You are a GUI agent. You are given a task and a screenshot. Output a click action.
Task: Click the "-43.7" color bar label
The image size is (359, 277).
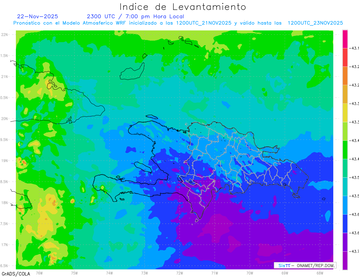(x=355, y=251)
